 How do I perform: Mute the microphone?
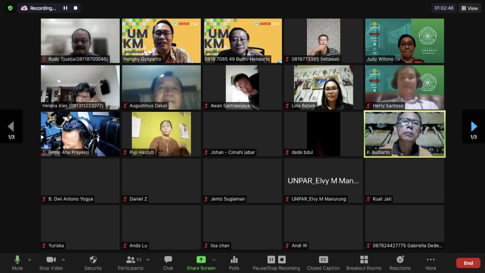click(18, 260)
